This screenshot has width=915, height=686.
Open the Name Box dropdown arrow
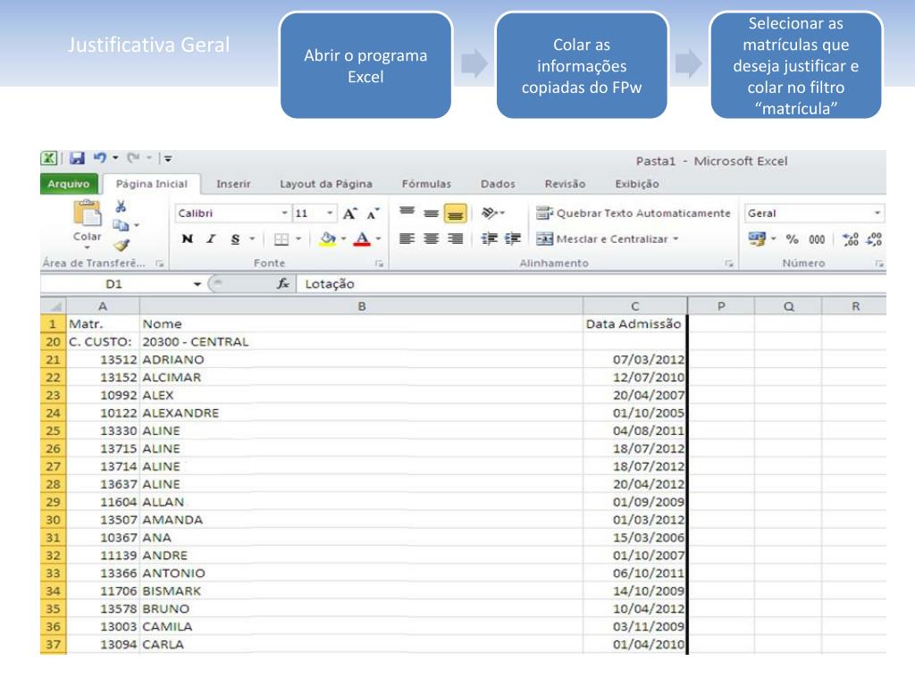click(197, 284)
